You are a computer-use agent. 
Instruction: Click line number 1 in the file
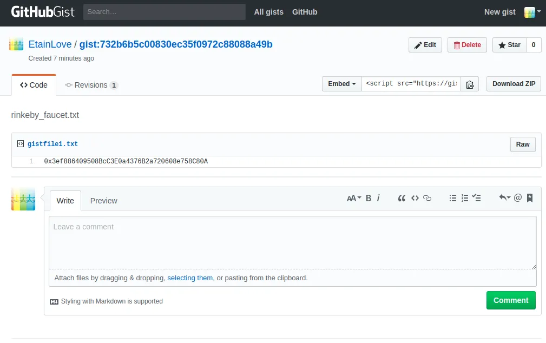31,161
